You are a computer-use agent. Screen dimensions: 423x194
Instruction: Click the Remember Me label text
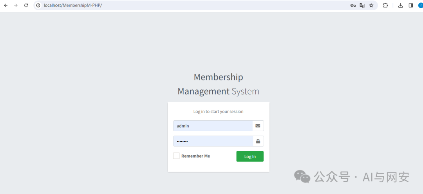pos(195,156)
